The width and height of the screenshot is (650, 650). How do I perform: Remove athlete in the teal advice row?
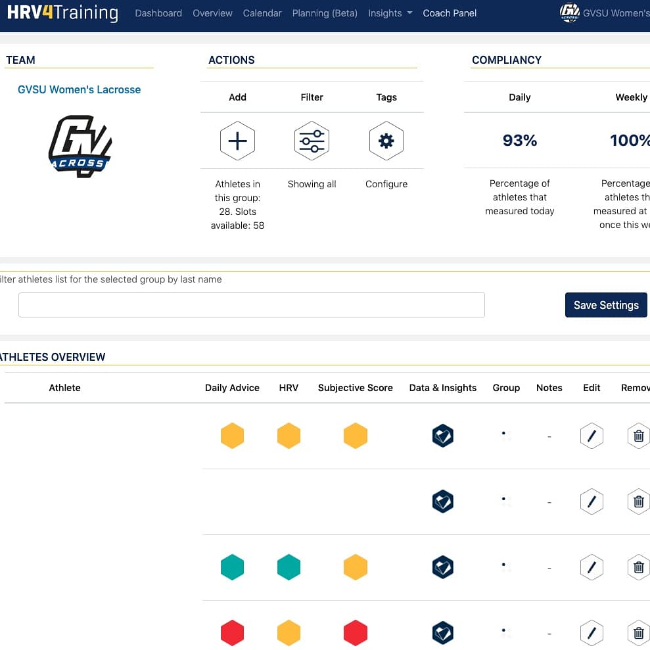639,567
